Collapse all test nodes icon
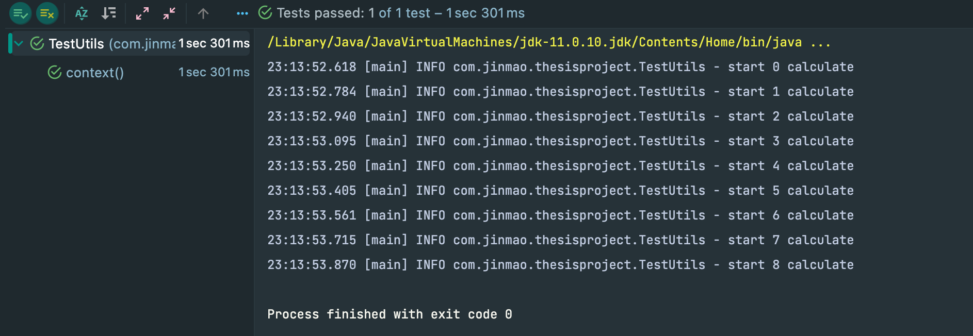Screen dimensions: 973x336 [x=169, y=13]
